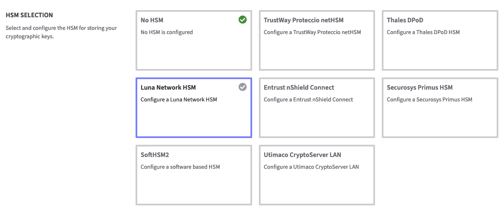Click 'Configure a Entrust nShield Connect' description
Screen dimensions: 503x210
[308, 100]
